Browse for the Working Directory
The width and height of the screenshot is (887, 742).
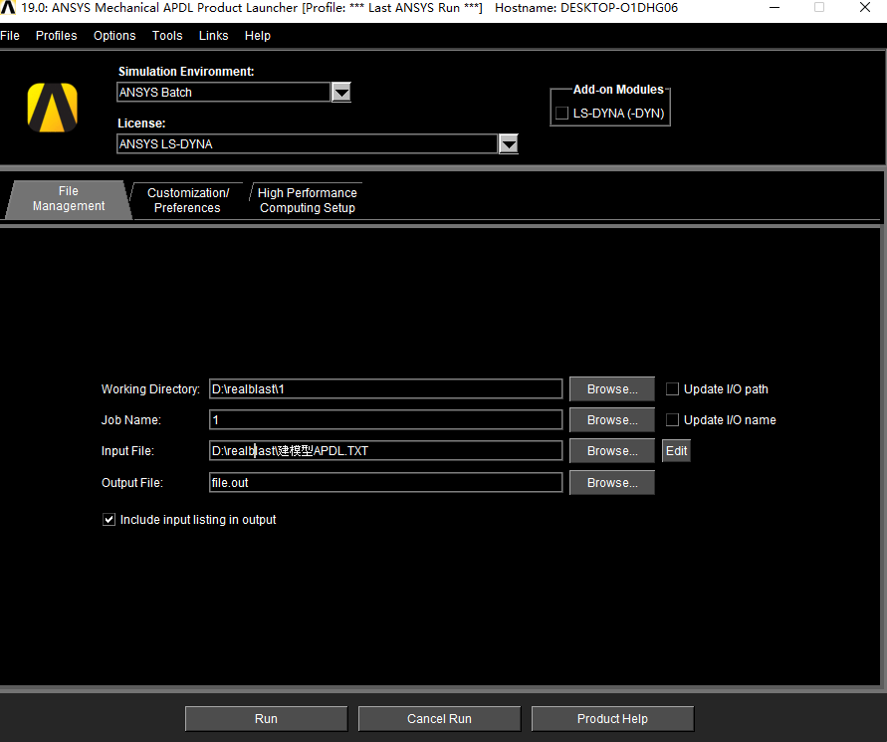click(x=612, y=388)
